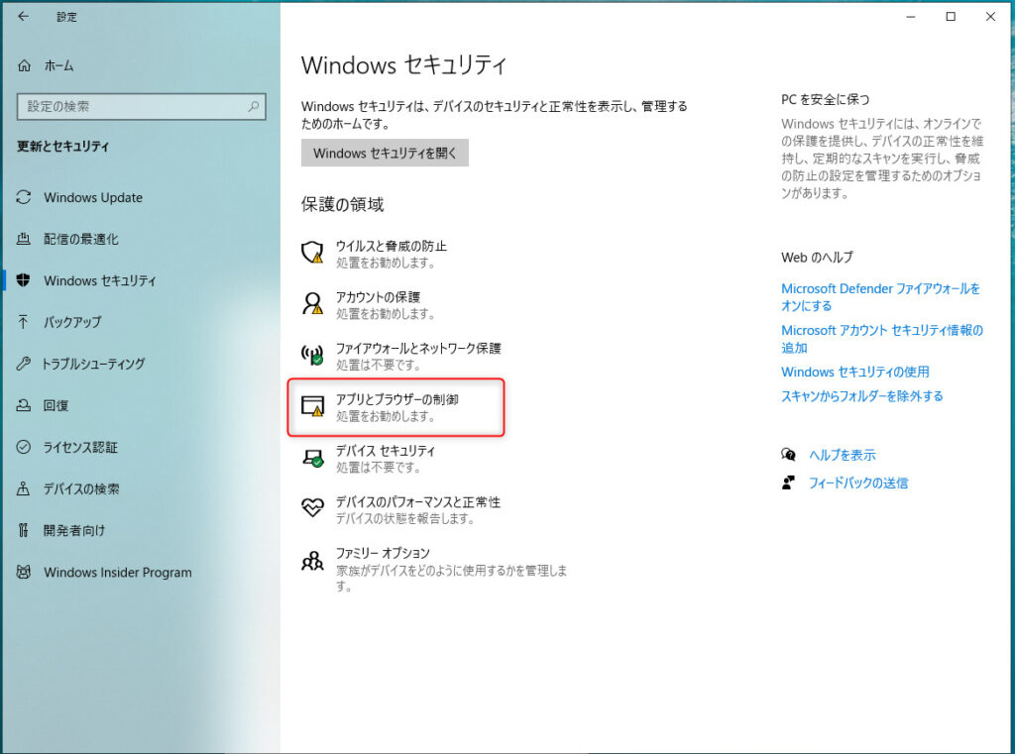The height and width of the screenshot is (754, 1015).
Task: Click the firewall network antenna icon
Action: (x=312, y=354)
